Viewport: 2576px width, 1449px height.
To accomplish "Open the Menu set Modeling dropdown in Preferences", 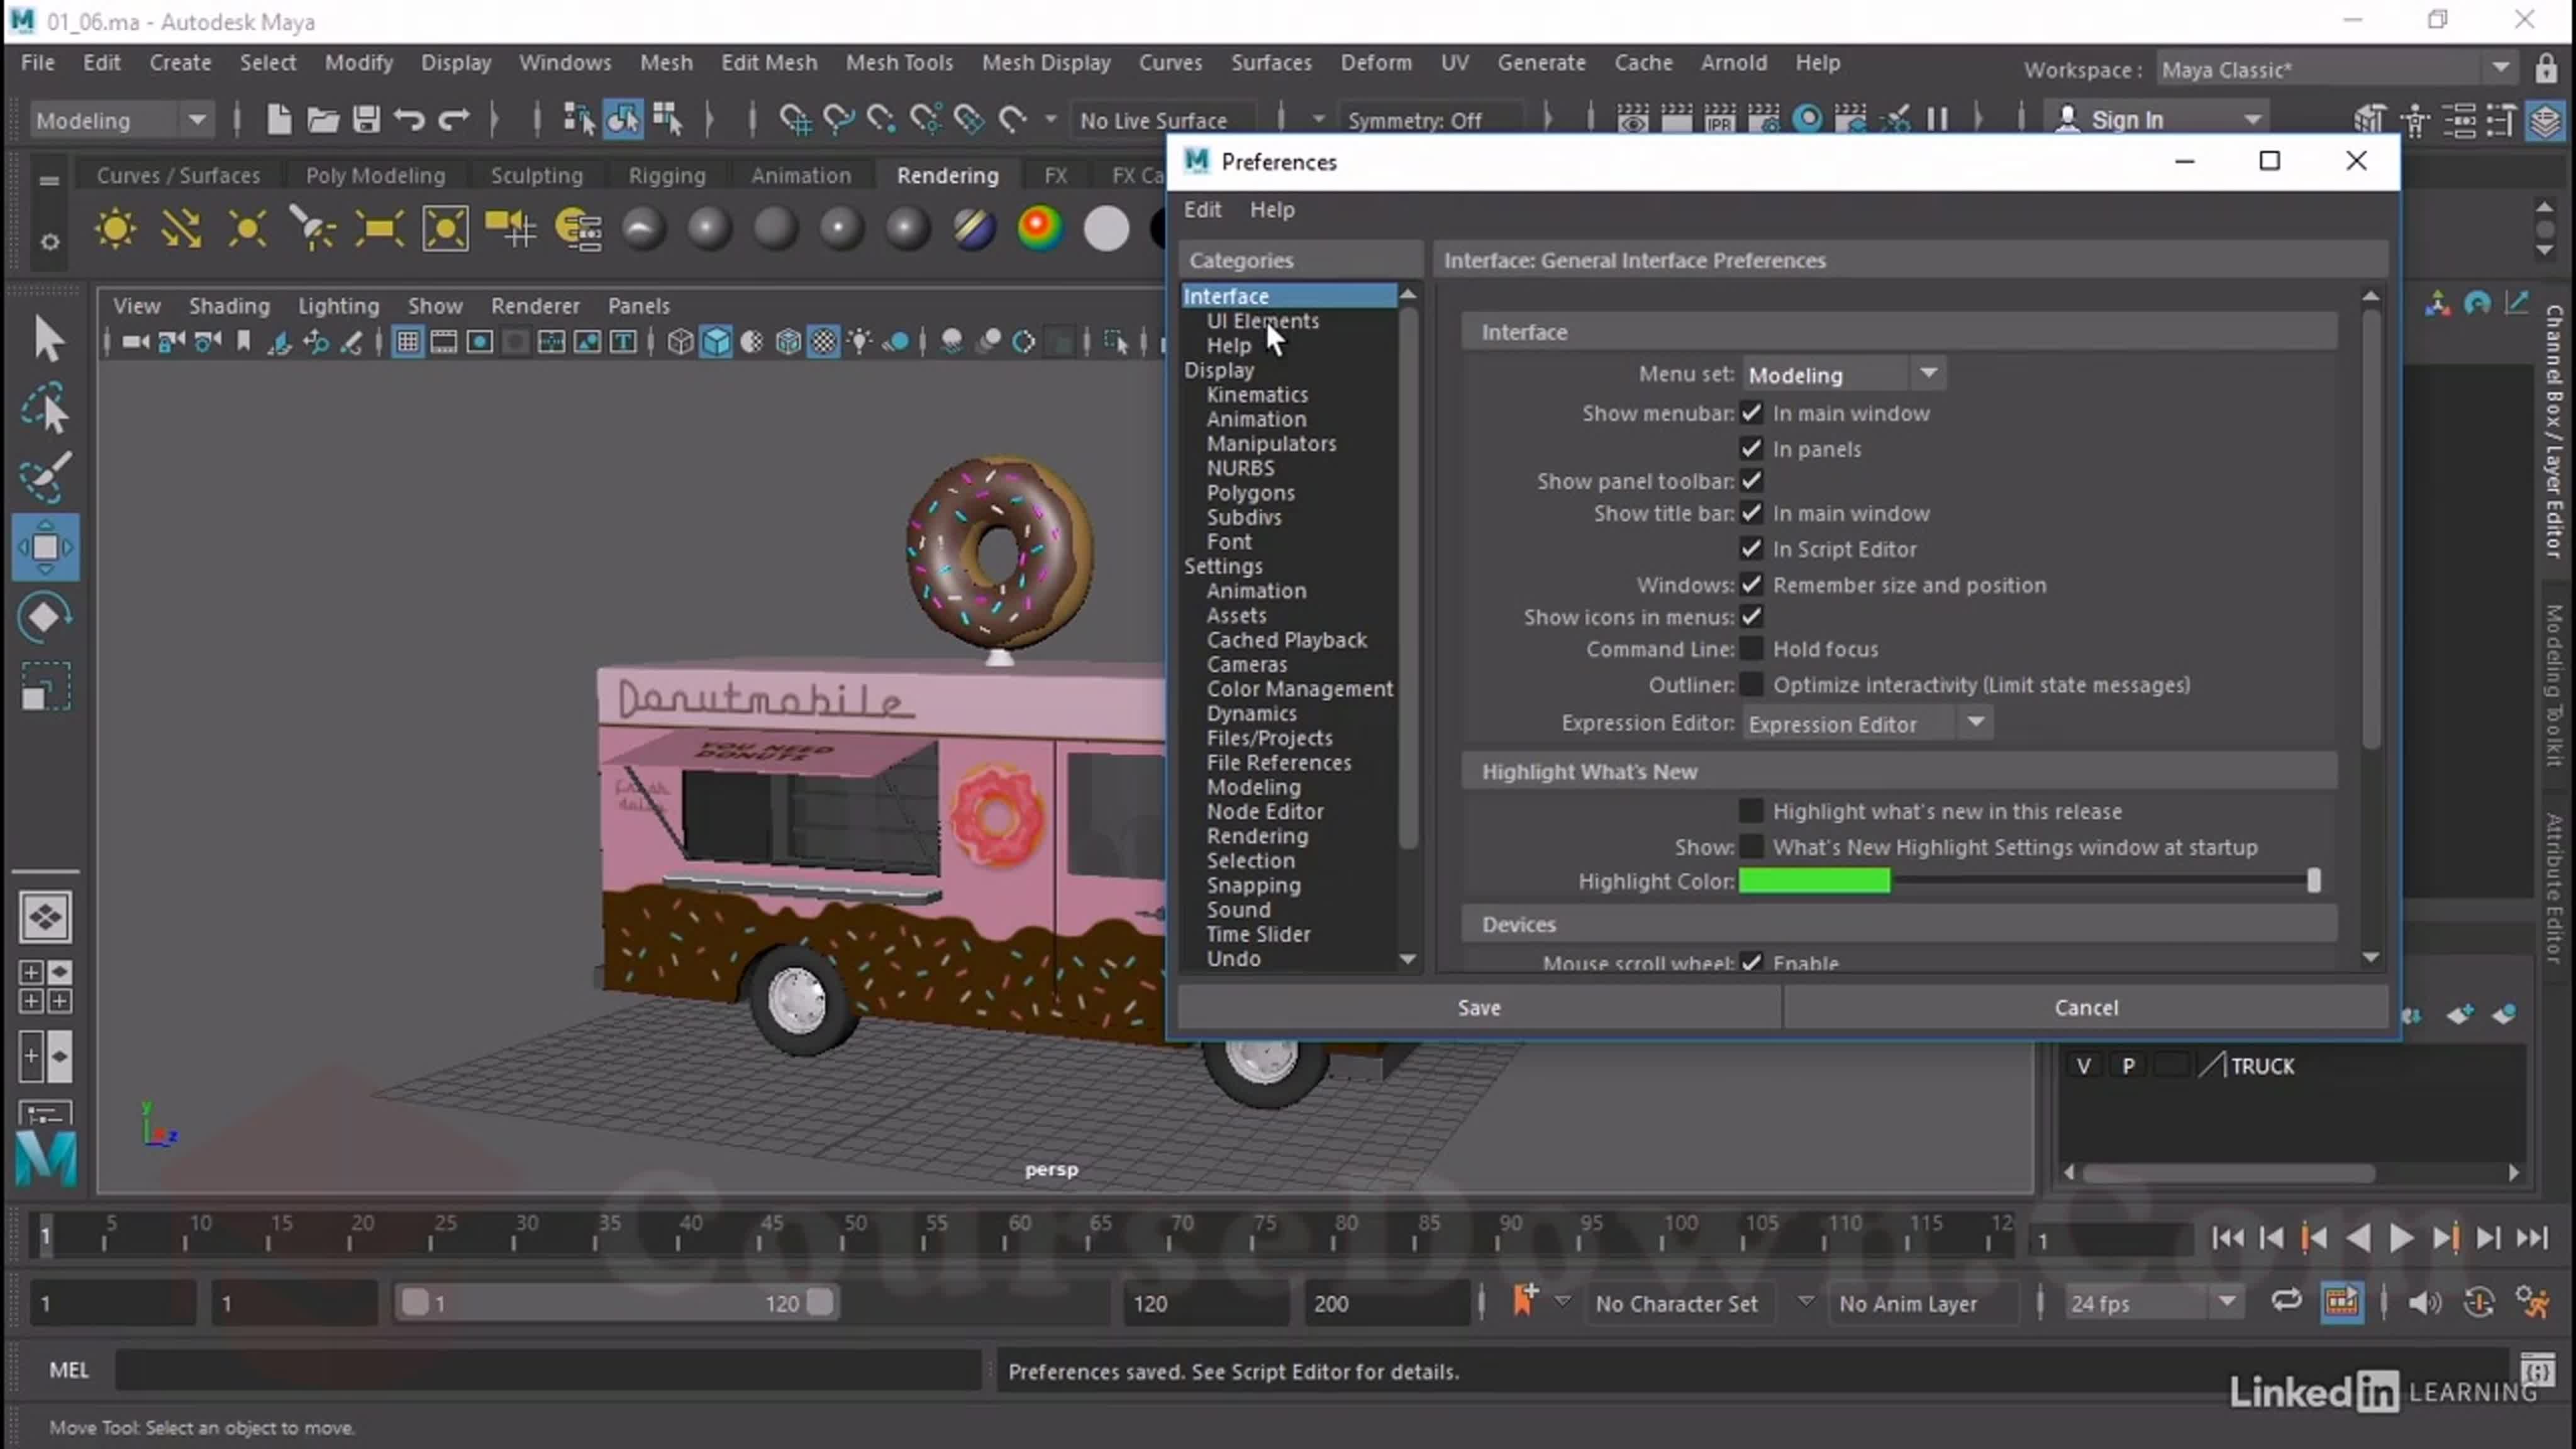I will point(1844,374).
